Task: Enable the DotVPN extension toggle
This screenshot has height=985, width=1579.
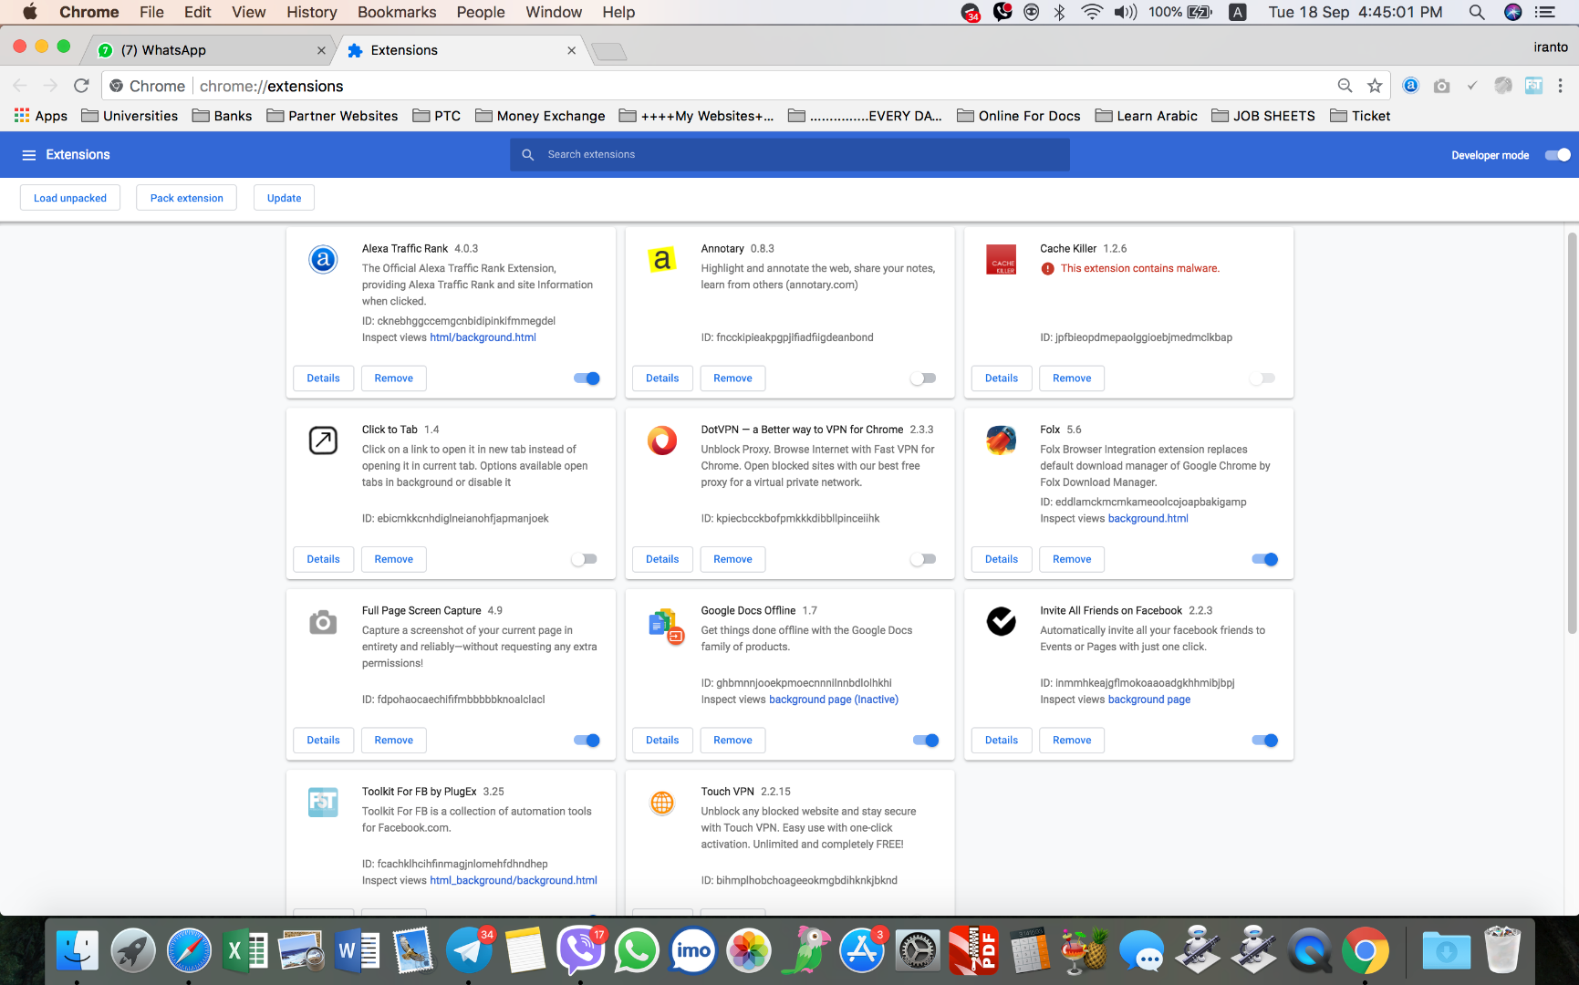Action: pos(923,559)
